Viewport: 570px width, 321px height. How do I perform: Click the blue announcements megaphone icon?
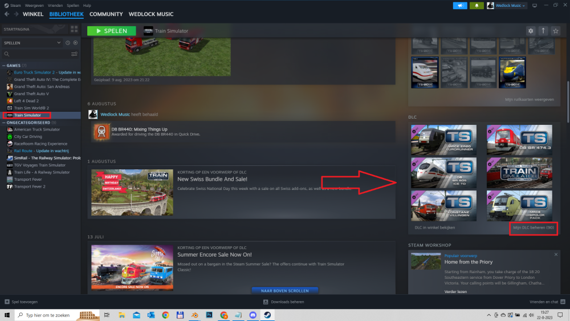460,5
